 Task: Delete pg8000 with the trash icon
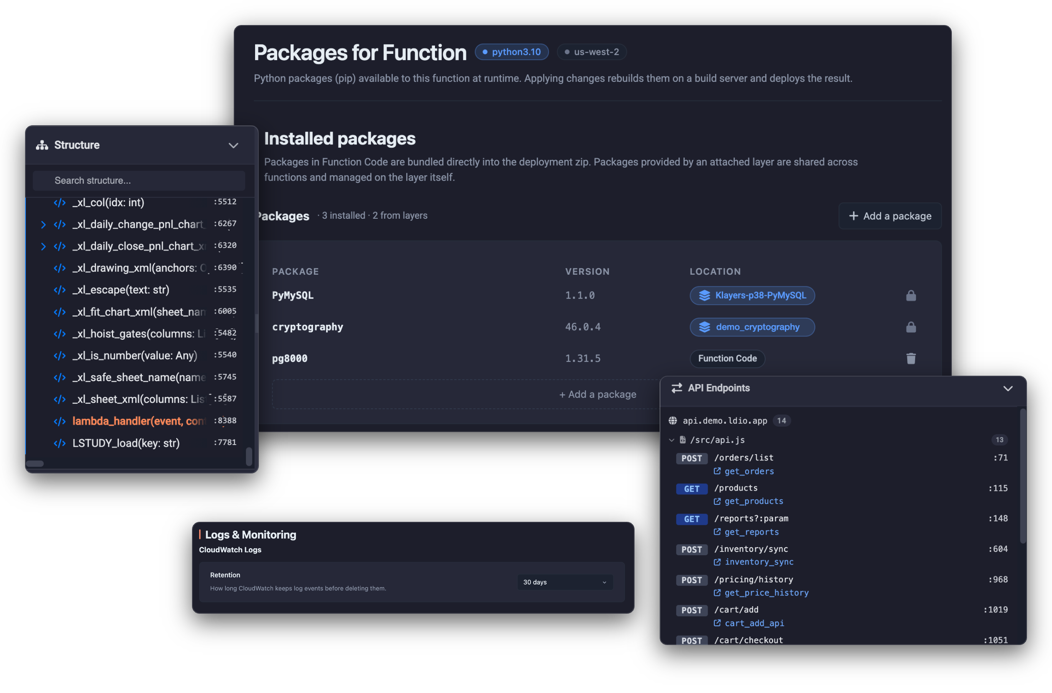click(910, 359)
